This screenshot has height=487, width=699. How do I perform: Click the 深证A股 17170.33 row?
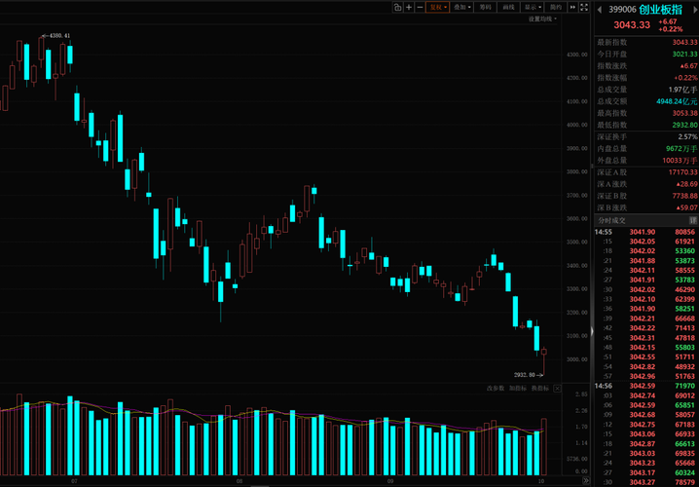[646, 172]
